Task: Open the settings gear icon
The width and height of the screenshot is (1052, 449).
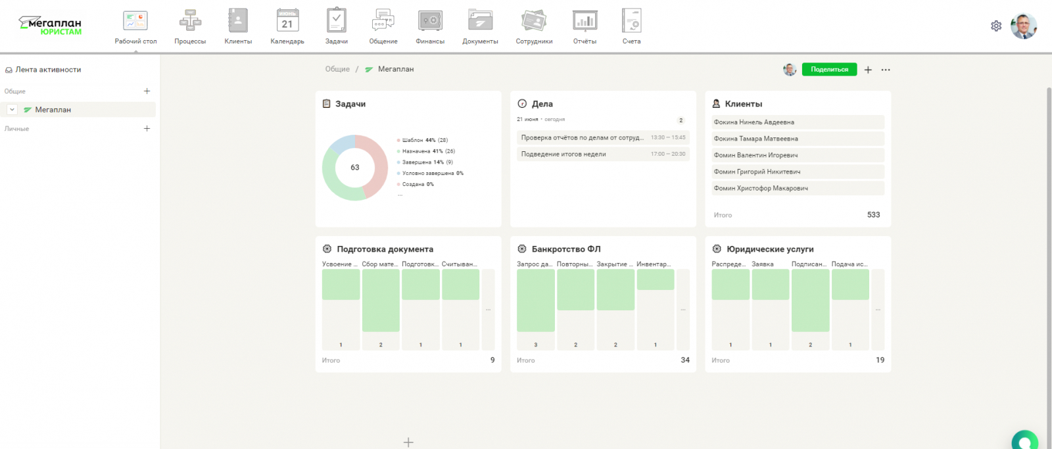Action: [x=996, y=26]
